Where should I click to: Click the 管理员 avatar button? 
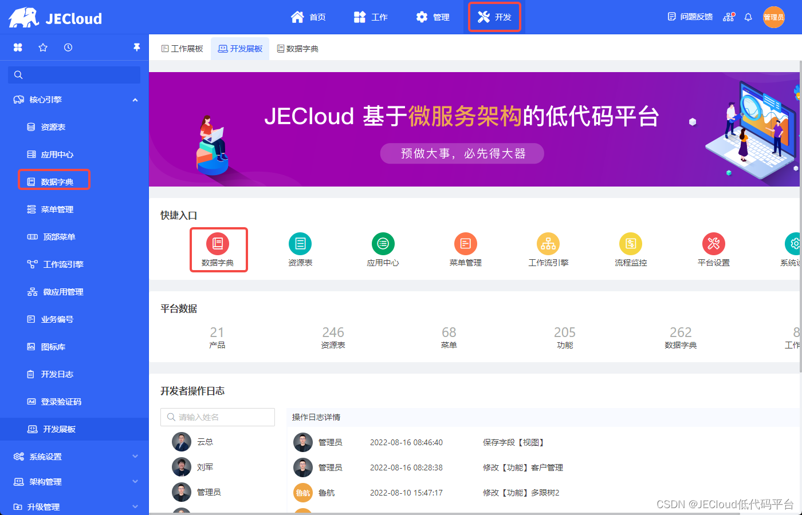tap(773, 17)
